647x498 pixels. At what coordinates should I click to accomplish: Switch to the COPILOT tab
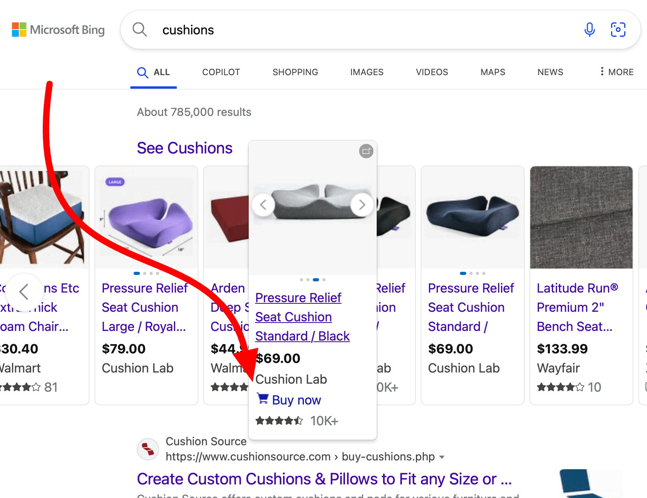pyautogui.click(x=221, y=72)
